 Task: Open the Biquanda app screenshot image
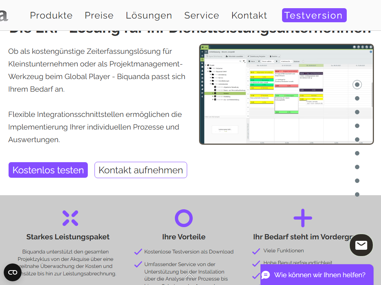click(286, 94)
